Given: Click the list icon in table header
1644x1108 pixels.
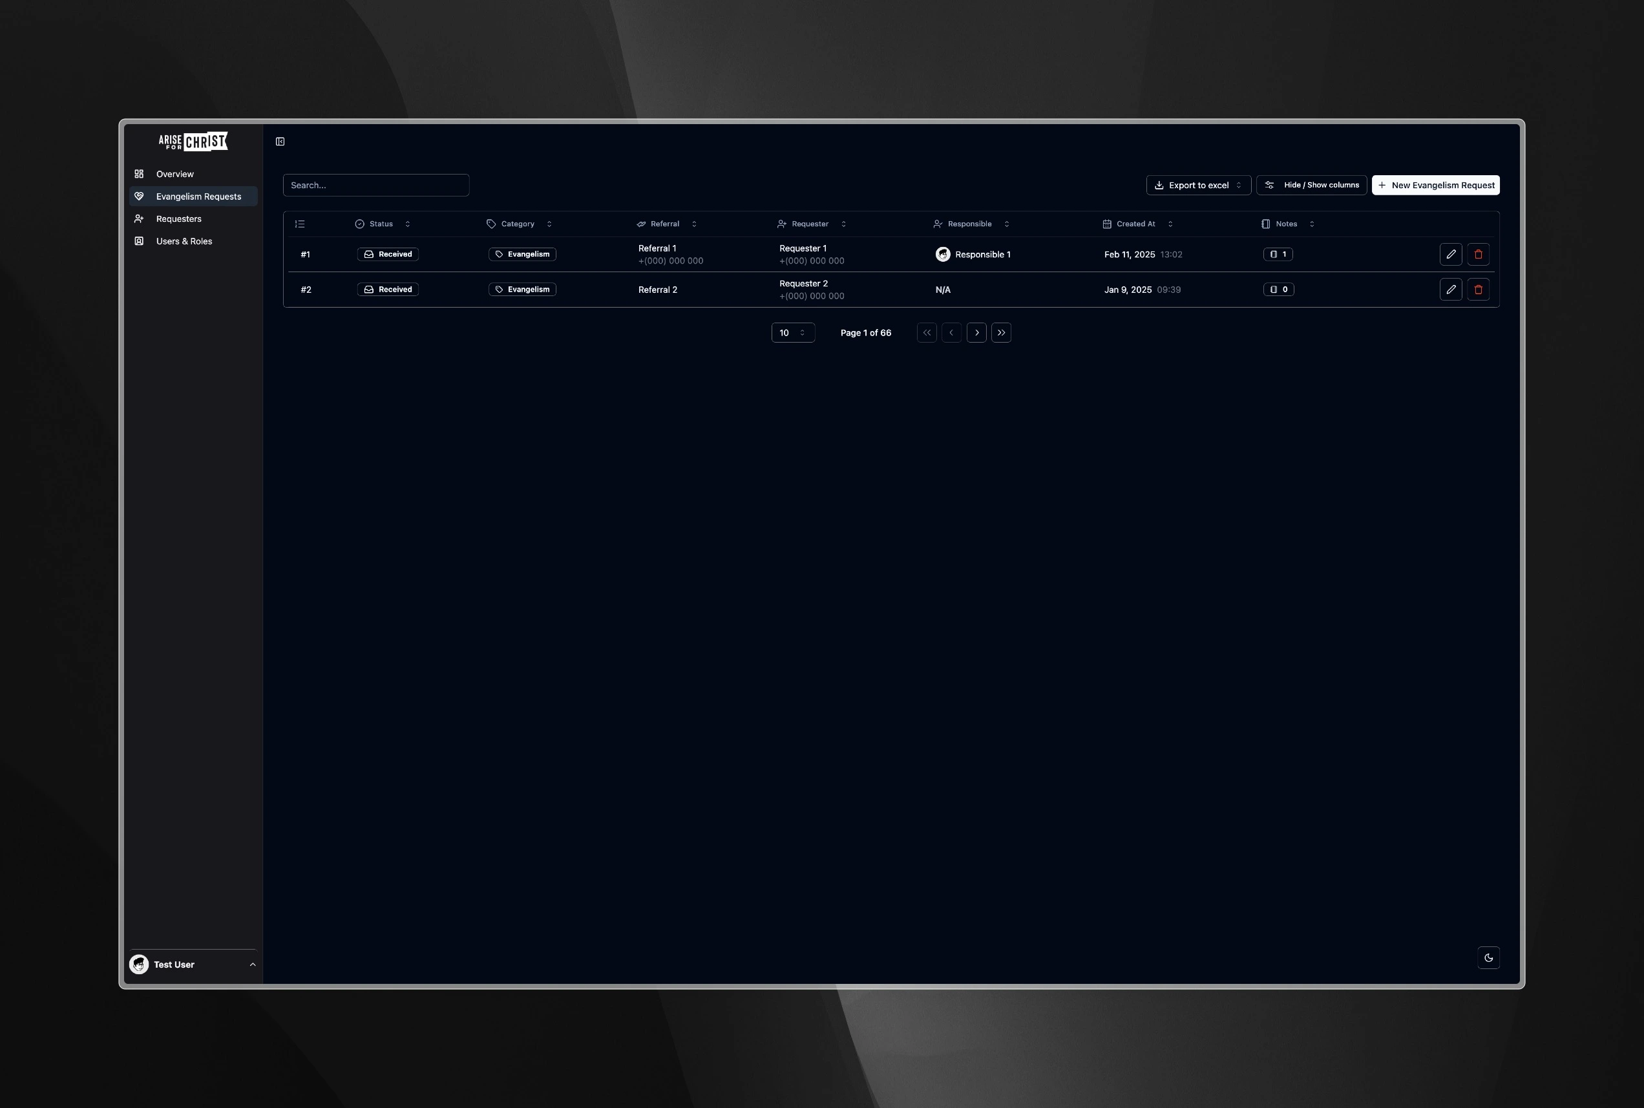Looking at the screenshot, I should (300, 224).
